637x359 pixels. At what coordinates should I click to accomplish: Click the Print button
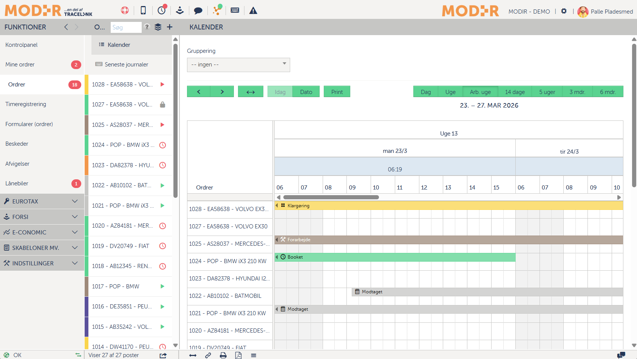pos(337,92)
